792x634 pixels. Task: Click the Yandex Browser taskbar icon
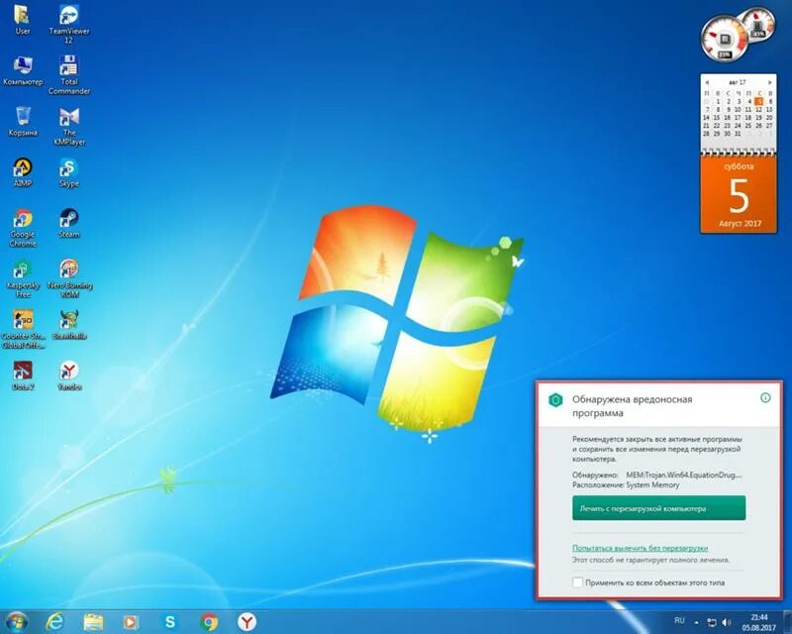pyautogui.click(x=247, y=622)
